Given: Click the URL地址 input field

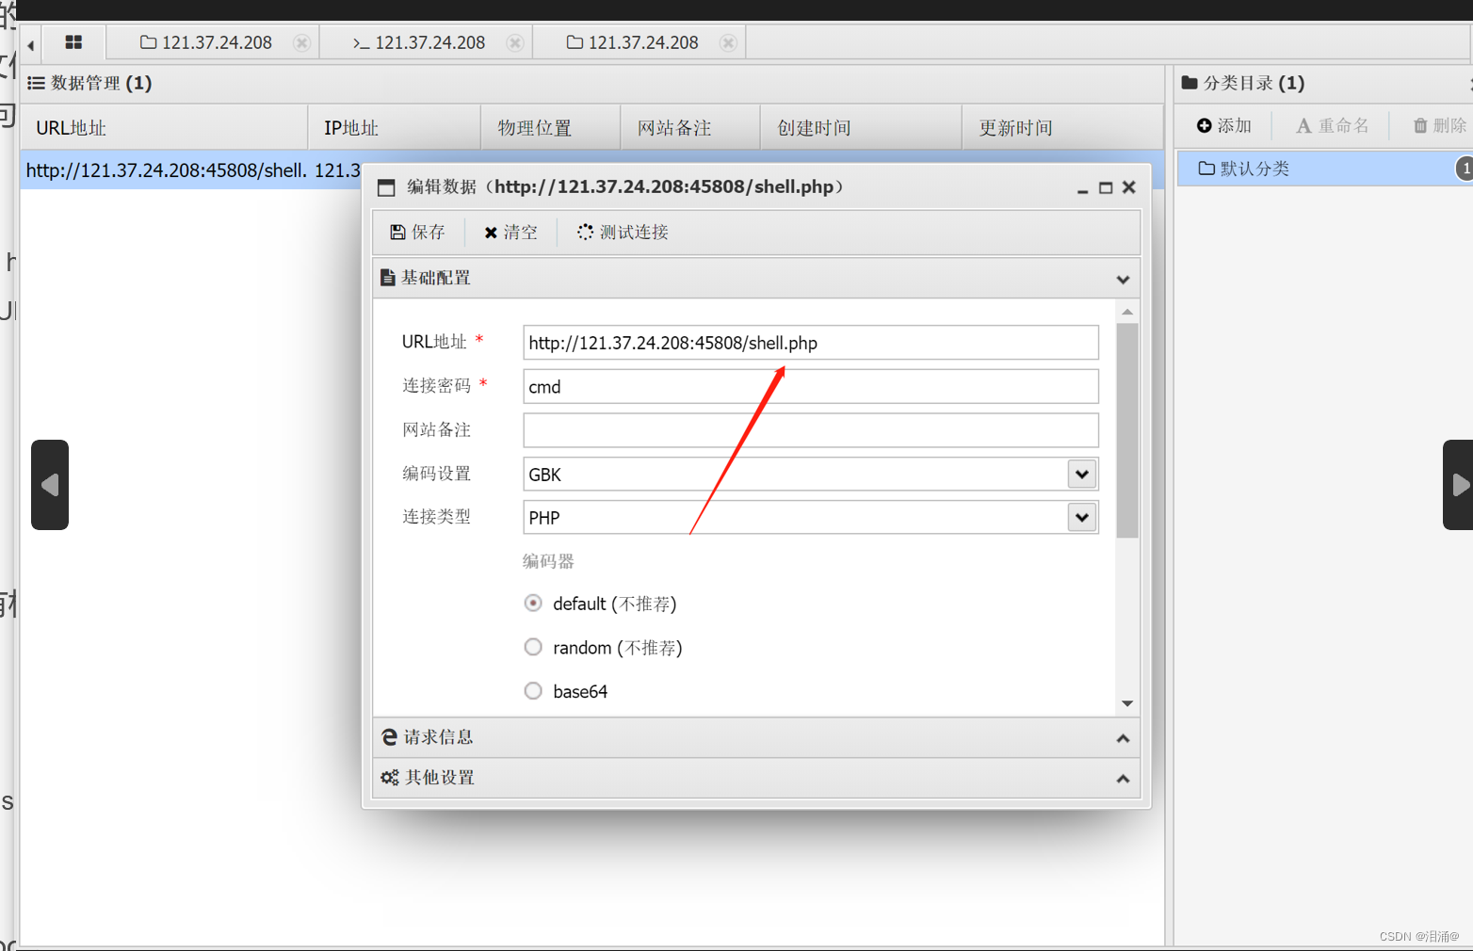Looking at the screenshot, I should point(811,343).
